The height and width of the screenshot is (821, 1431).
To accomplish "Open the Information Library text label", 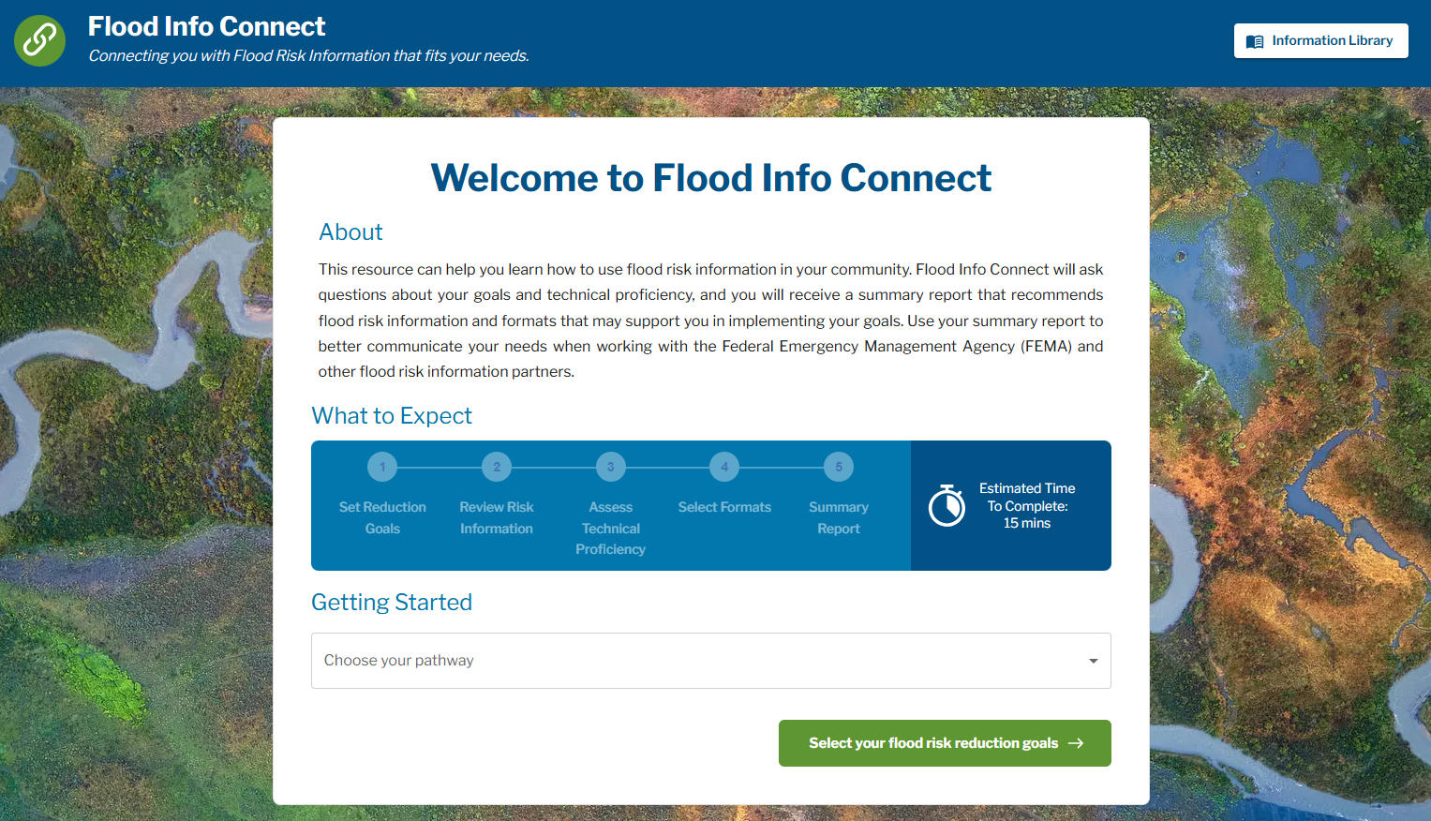I will (x=1332, y=41).
